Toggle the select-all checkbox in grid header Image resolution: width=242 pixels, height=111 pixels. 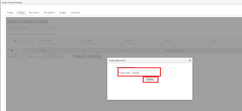coord(31,41)
